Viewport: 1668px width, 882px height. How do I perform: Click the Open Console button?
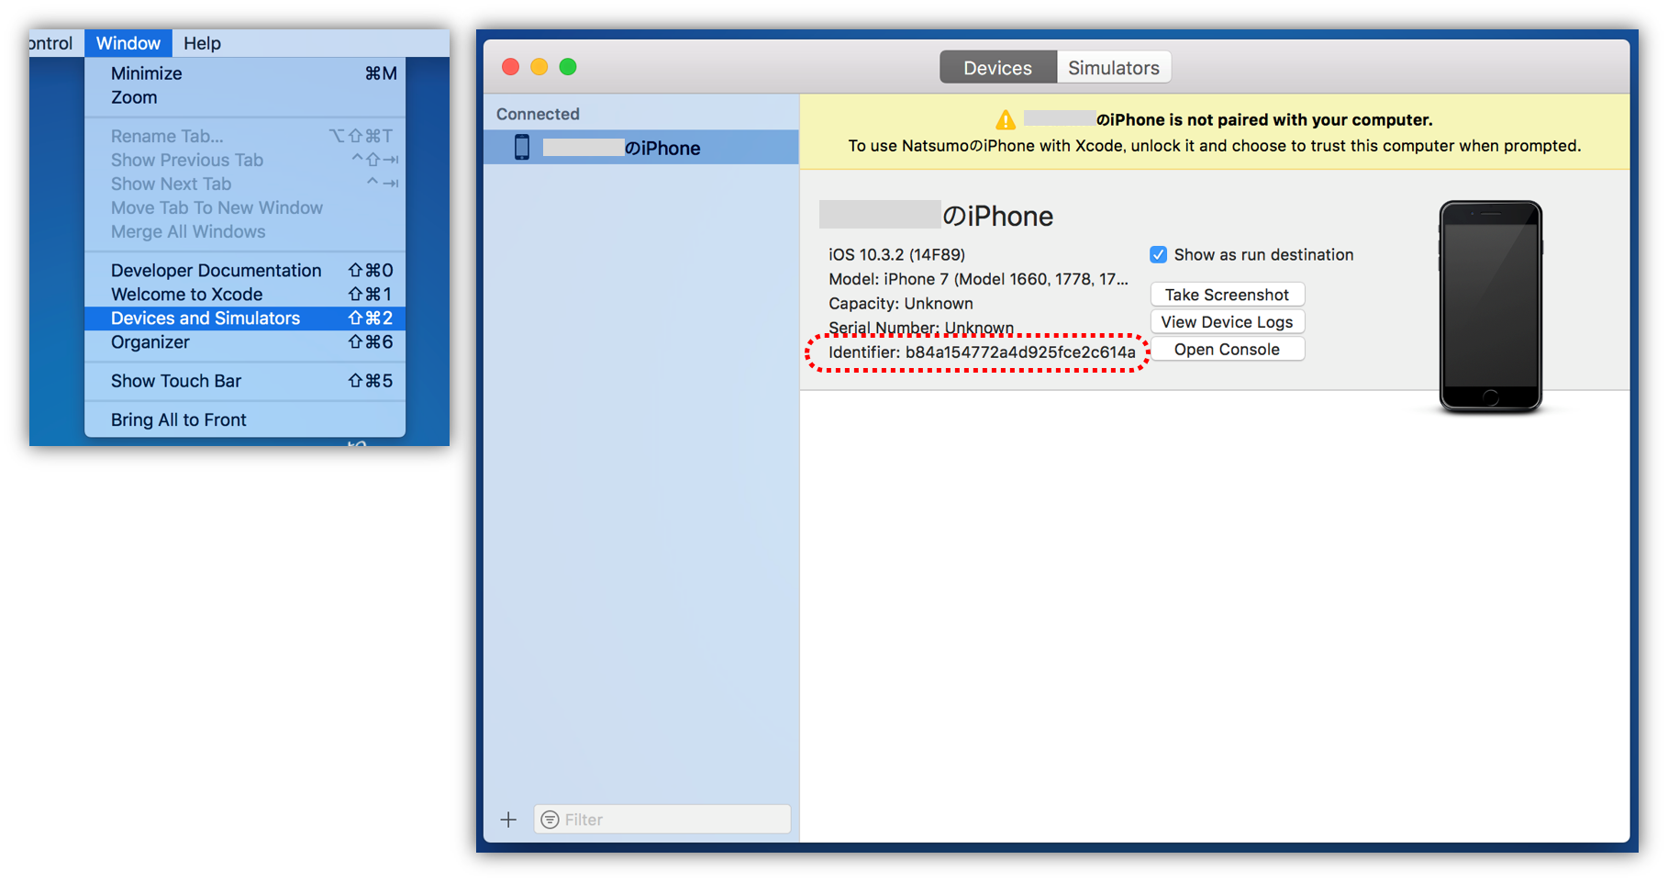click(x=1227, y=350)
